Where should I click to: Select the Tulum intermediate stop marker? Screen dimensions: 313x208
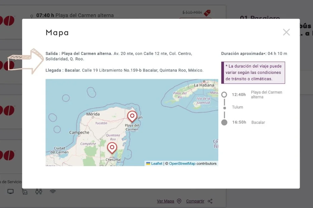point(224,108)
